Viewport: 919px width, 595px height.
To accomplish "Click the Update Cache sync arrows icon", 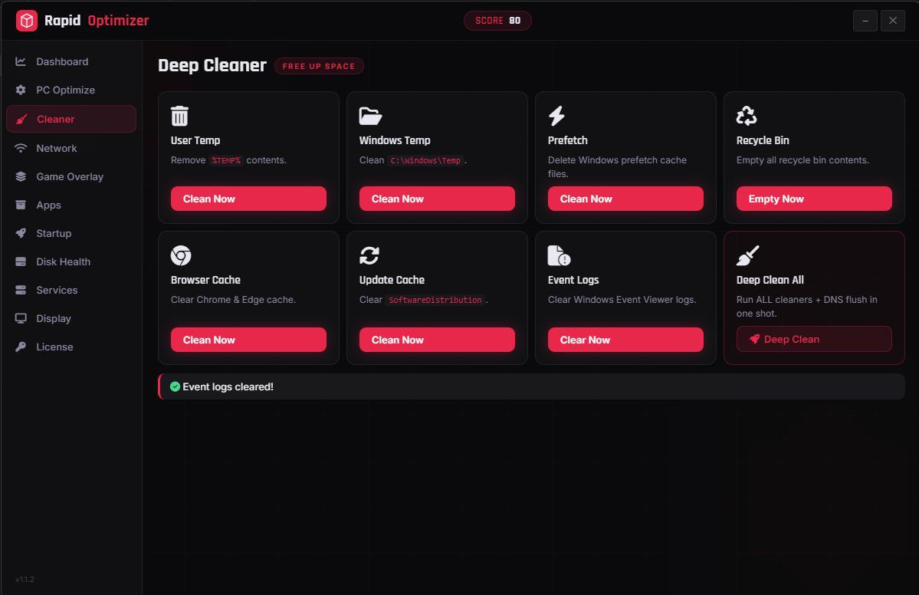I will pyautogui.click(x=369, y=255).
